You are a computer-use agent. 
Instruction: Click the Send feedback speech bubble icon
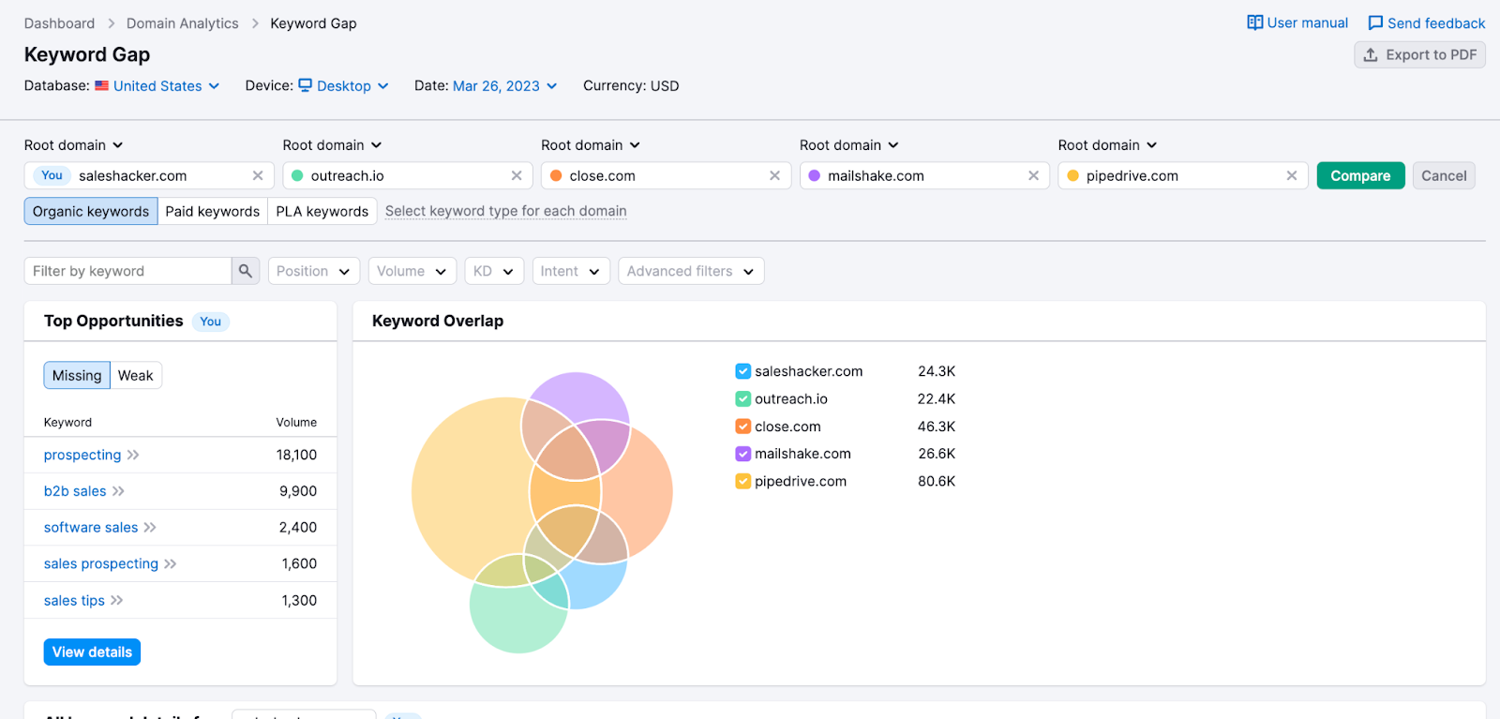pyautogui.click(x=1375, y=22)
